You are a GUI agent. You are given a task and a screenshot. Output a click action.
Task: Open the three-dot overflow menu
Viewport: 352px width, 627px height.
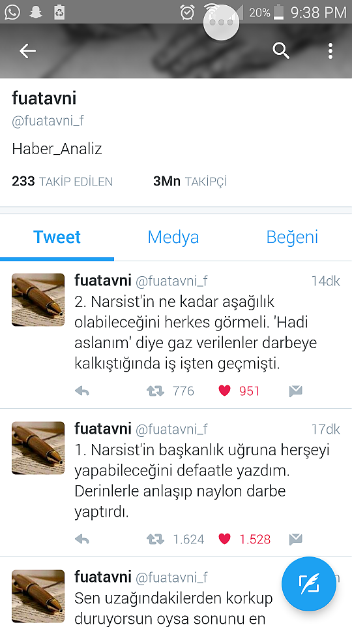point(330,51)
